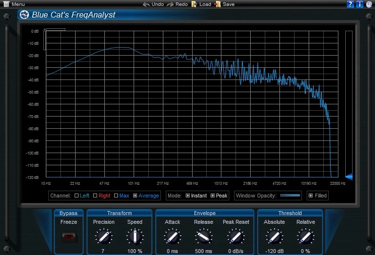Click the Envelope section header
This screenshot has width=375, height=255.
(205, 213)
